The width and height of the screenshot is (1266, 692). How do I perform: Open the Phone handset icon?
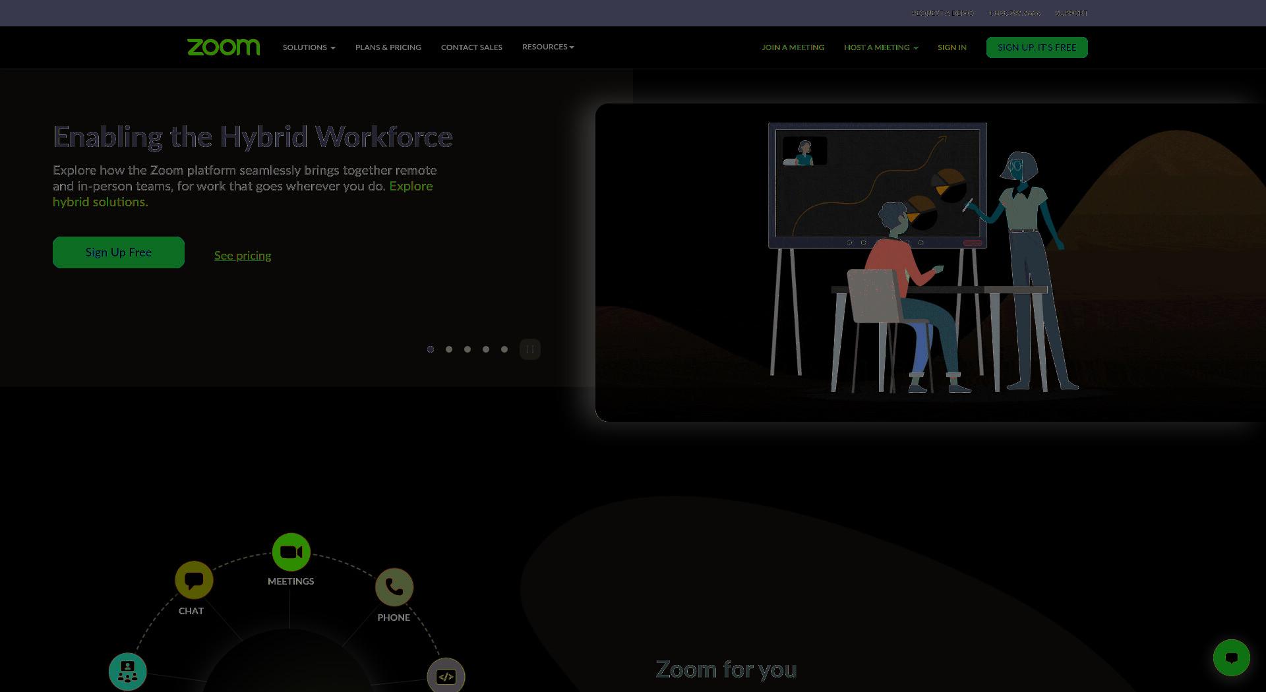point(394,587)
